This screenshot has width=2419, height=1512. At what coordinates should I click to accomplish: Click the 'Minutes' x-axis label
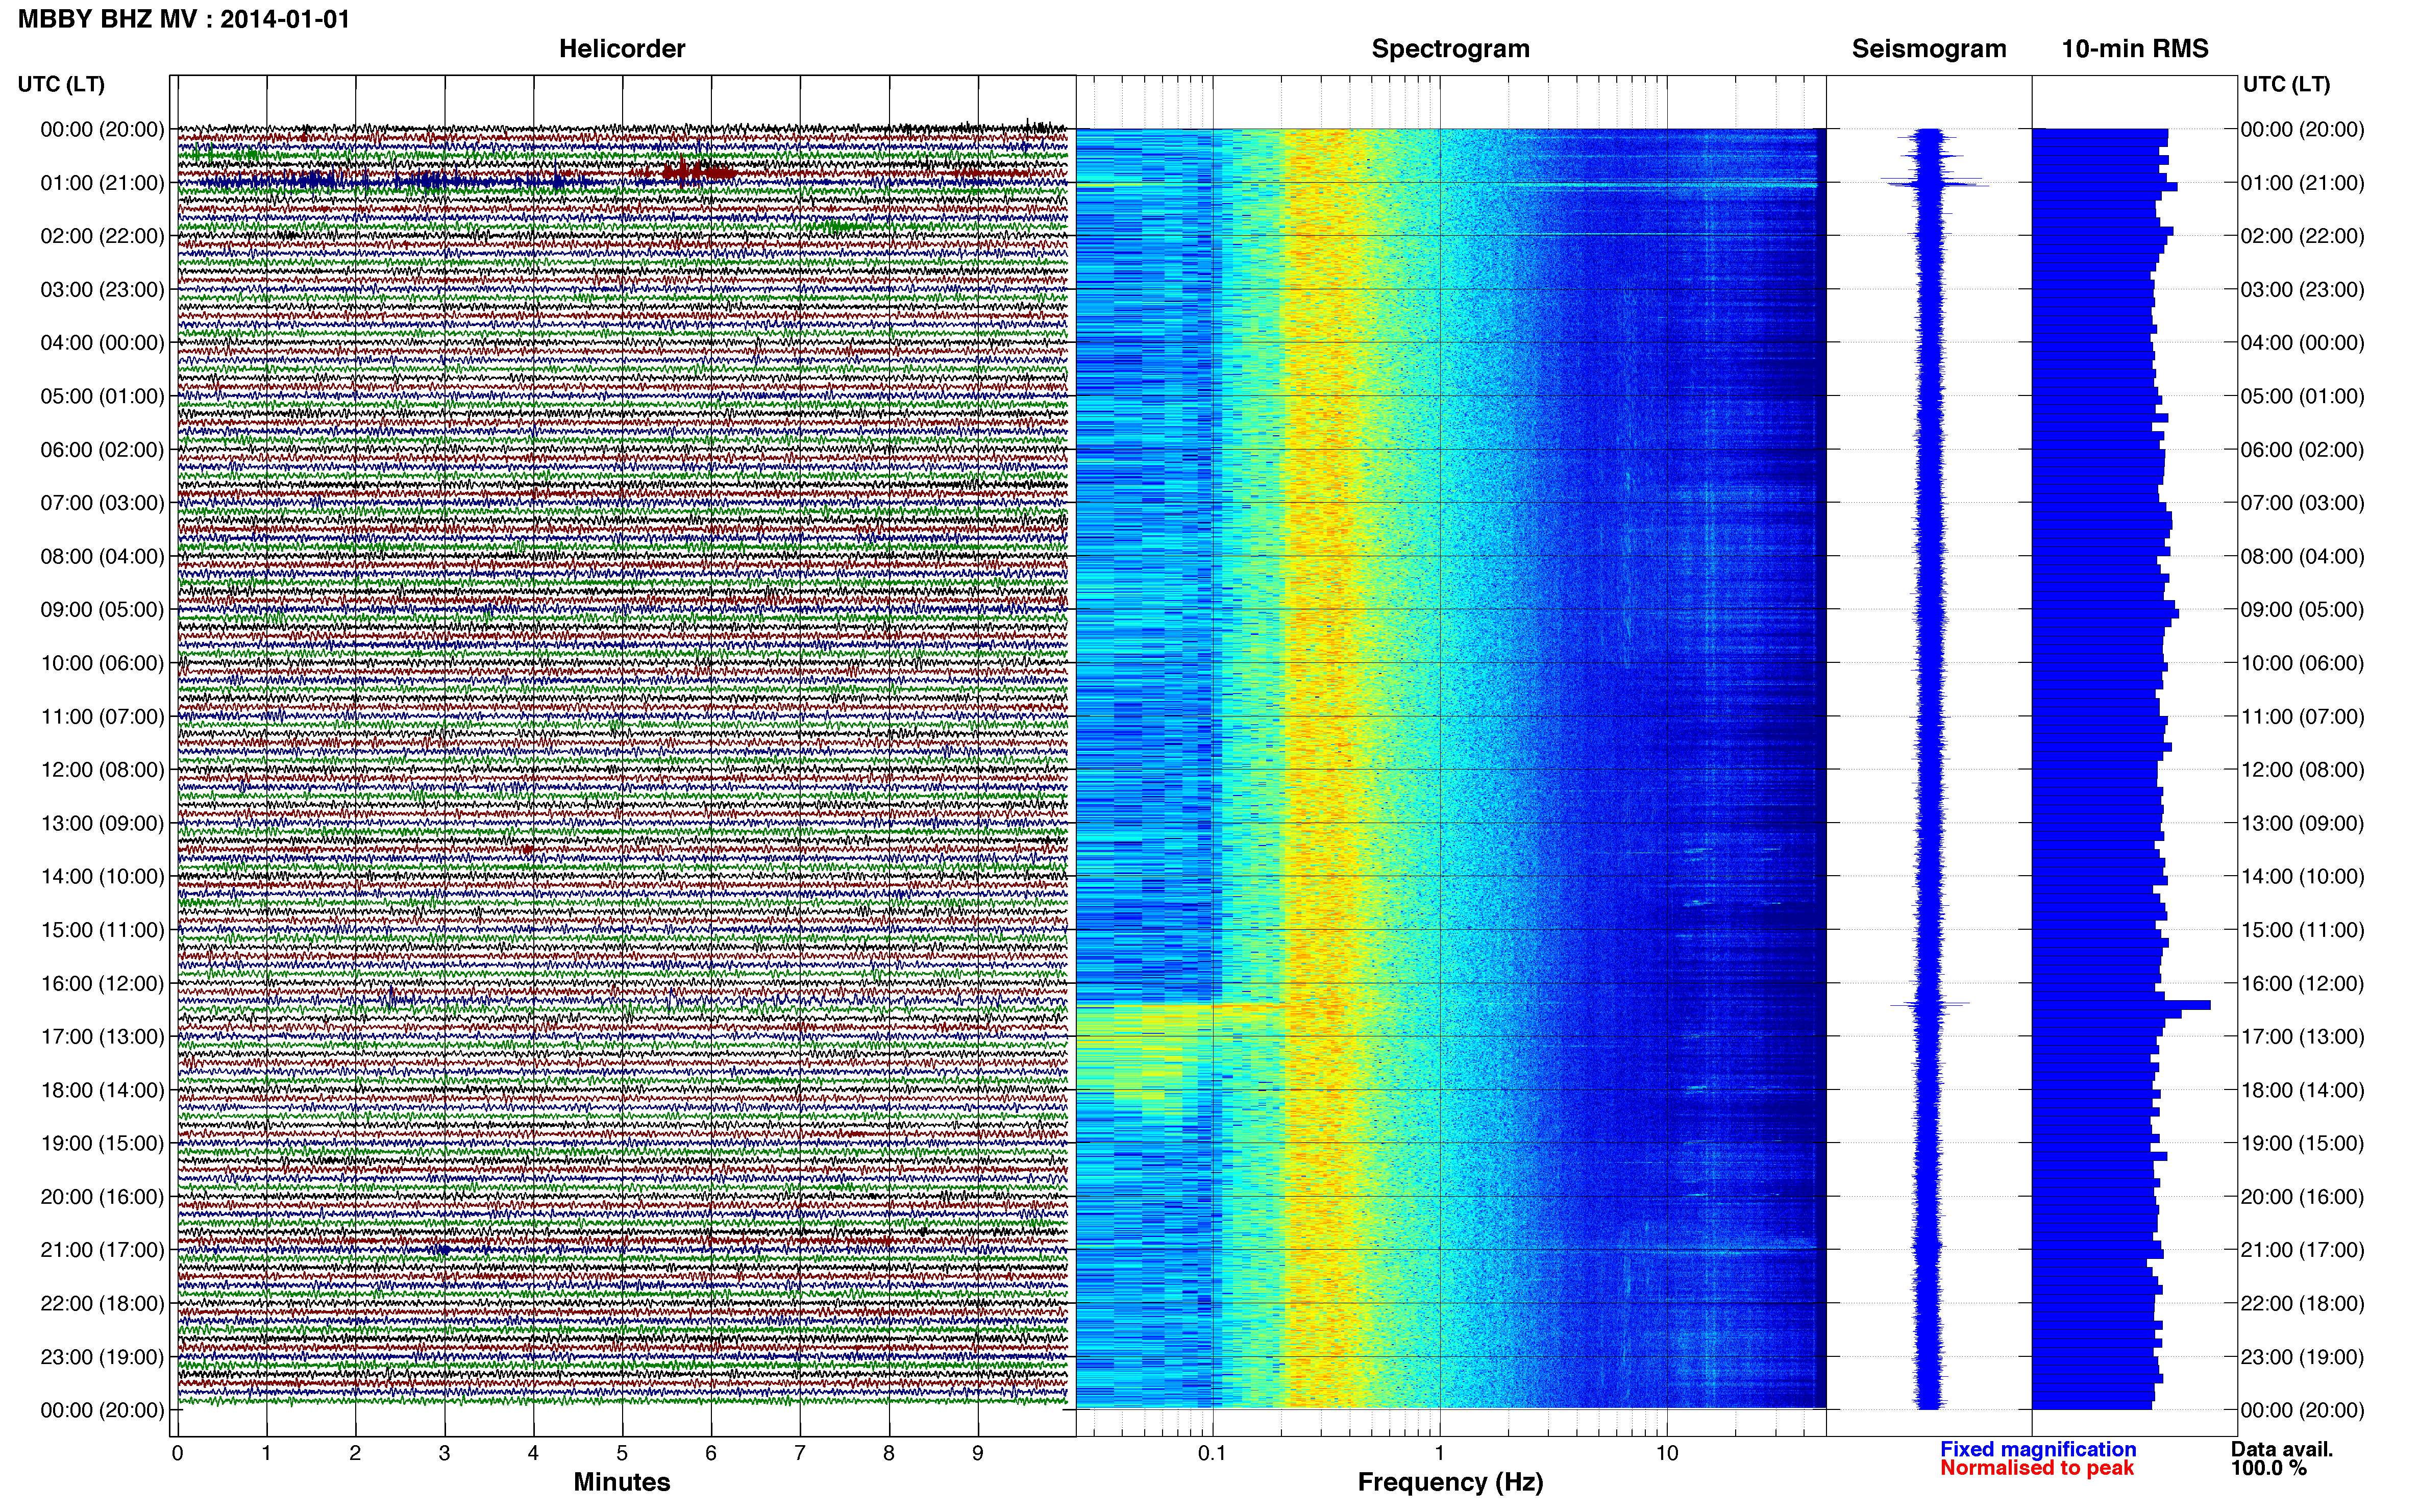(x=622, y=1482)
